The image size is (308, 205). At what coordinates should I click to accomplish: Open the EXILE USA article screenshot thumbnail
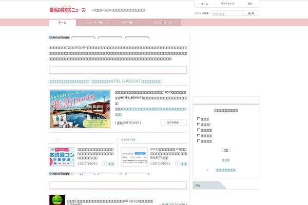(x=134, y=157)
